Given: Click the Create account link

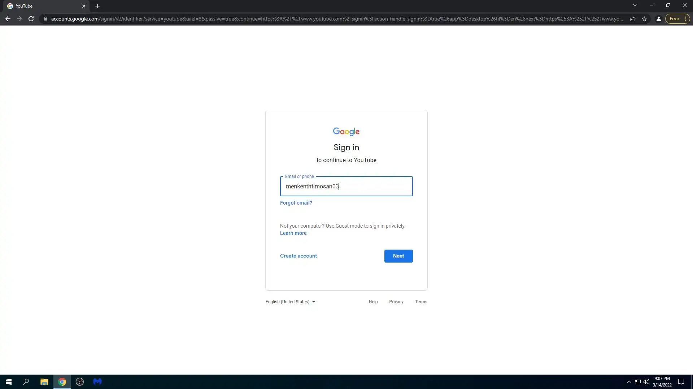Looking at the screenshot, I should click(x=298, y=256).
